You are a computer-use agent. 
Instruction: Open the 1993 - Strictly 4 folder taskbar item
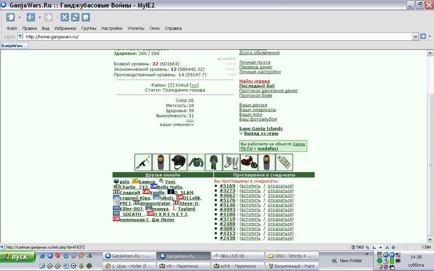pyautogui.click(x=292, y=256)
